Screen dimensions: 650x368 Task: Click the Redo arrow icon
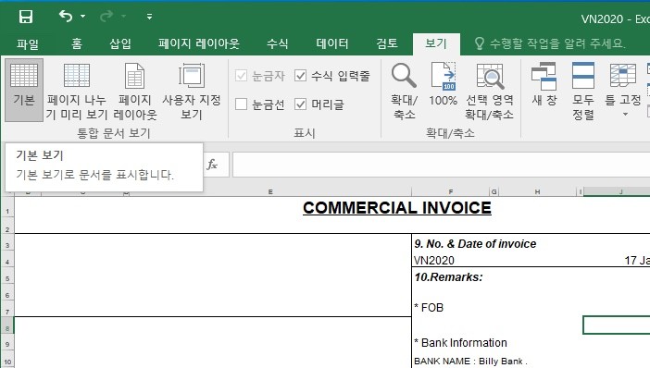[x=106, y=16]
